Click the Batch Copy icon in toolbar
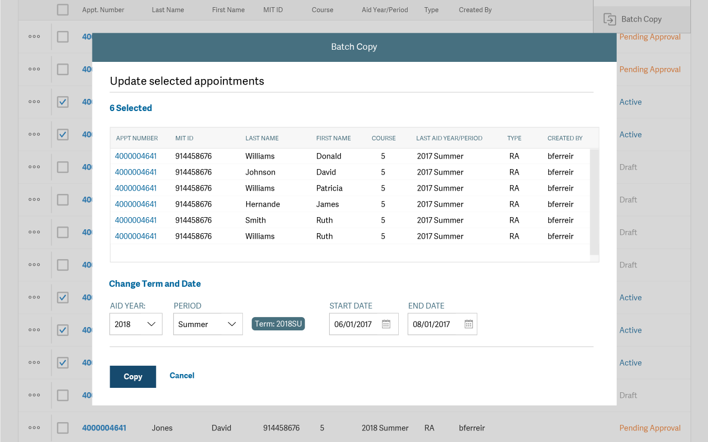The width and height of the screenshot is (708, 442). click(x=610, y=19)
